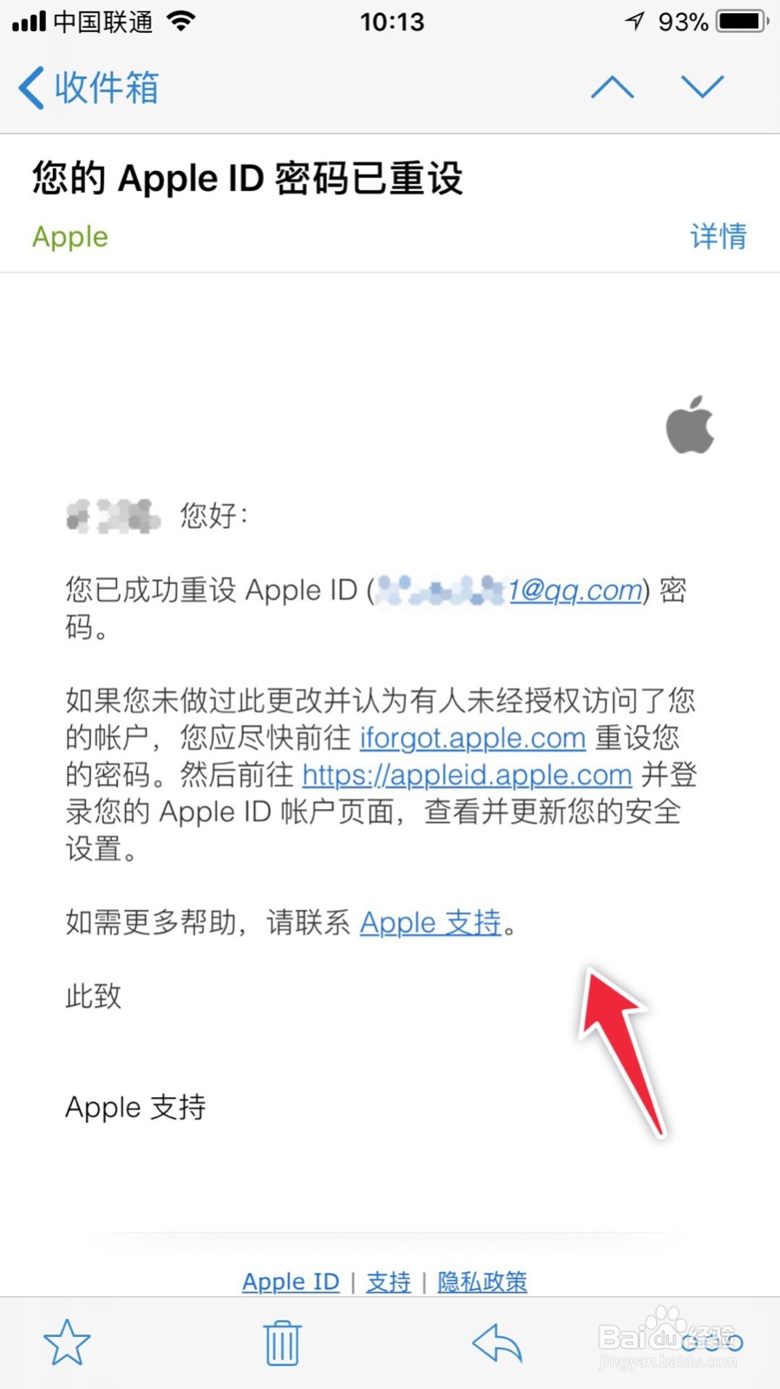
Task: Open the 支持 footer link
Action: pos(388,1281)
